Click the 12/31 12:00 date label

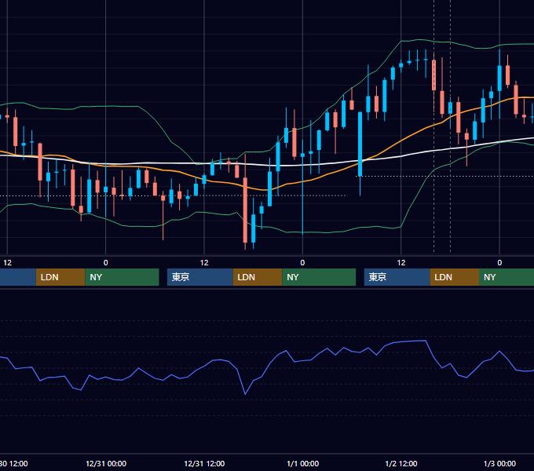[204, 463]
